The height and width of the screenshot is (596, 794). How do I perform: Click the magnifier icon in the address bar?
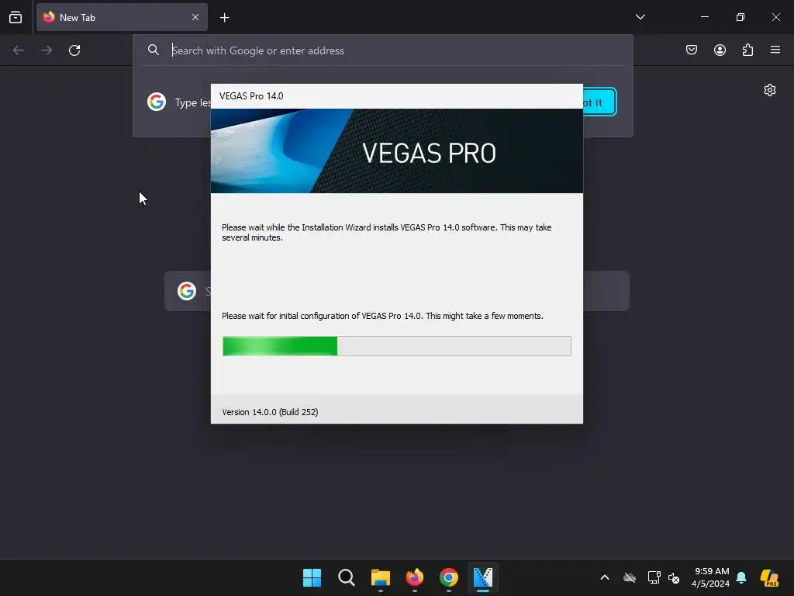(x=154, y=50)
